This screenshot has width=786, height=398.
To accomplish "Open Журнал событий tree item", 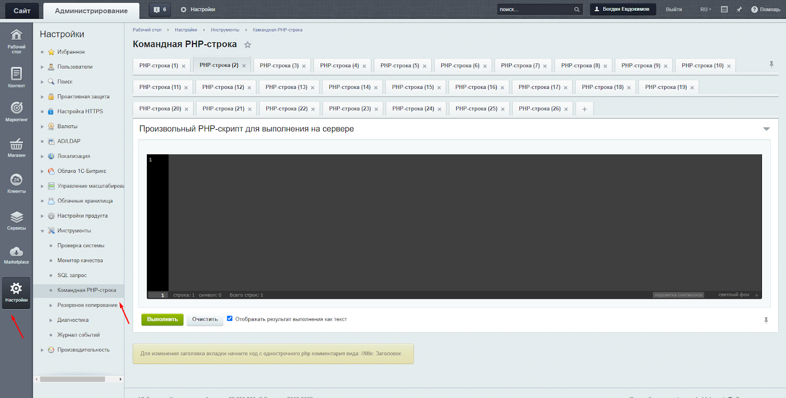I will (79, 335).
